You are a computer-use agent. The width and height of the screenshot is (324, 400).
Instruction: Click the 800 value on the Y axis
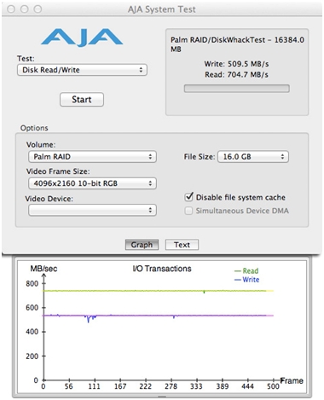tap(32, 283)
